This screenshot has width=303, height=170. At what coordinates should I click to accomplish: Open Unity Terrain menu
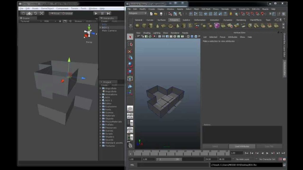[74, 9]
